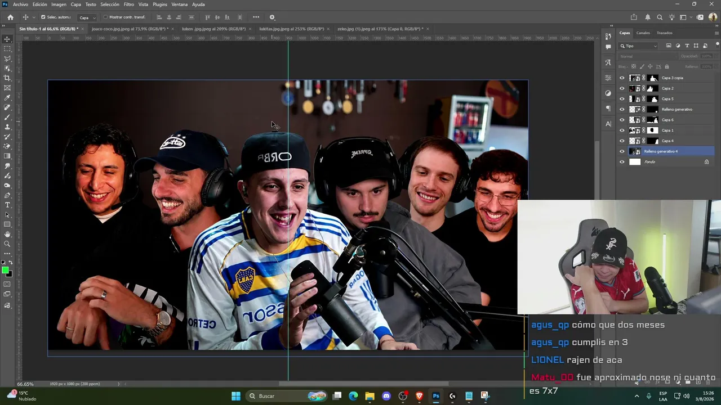Toggle visibility of Capa 1 layer

click(x=622, y=130)
